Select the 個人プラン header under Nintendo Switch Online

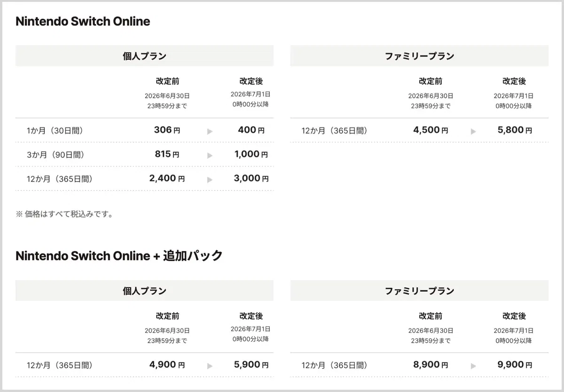click(x=144, y=56)
